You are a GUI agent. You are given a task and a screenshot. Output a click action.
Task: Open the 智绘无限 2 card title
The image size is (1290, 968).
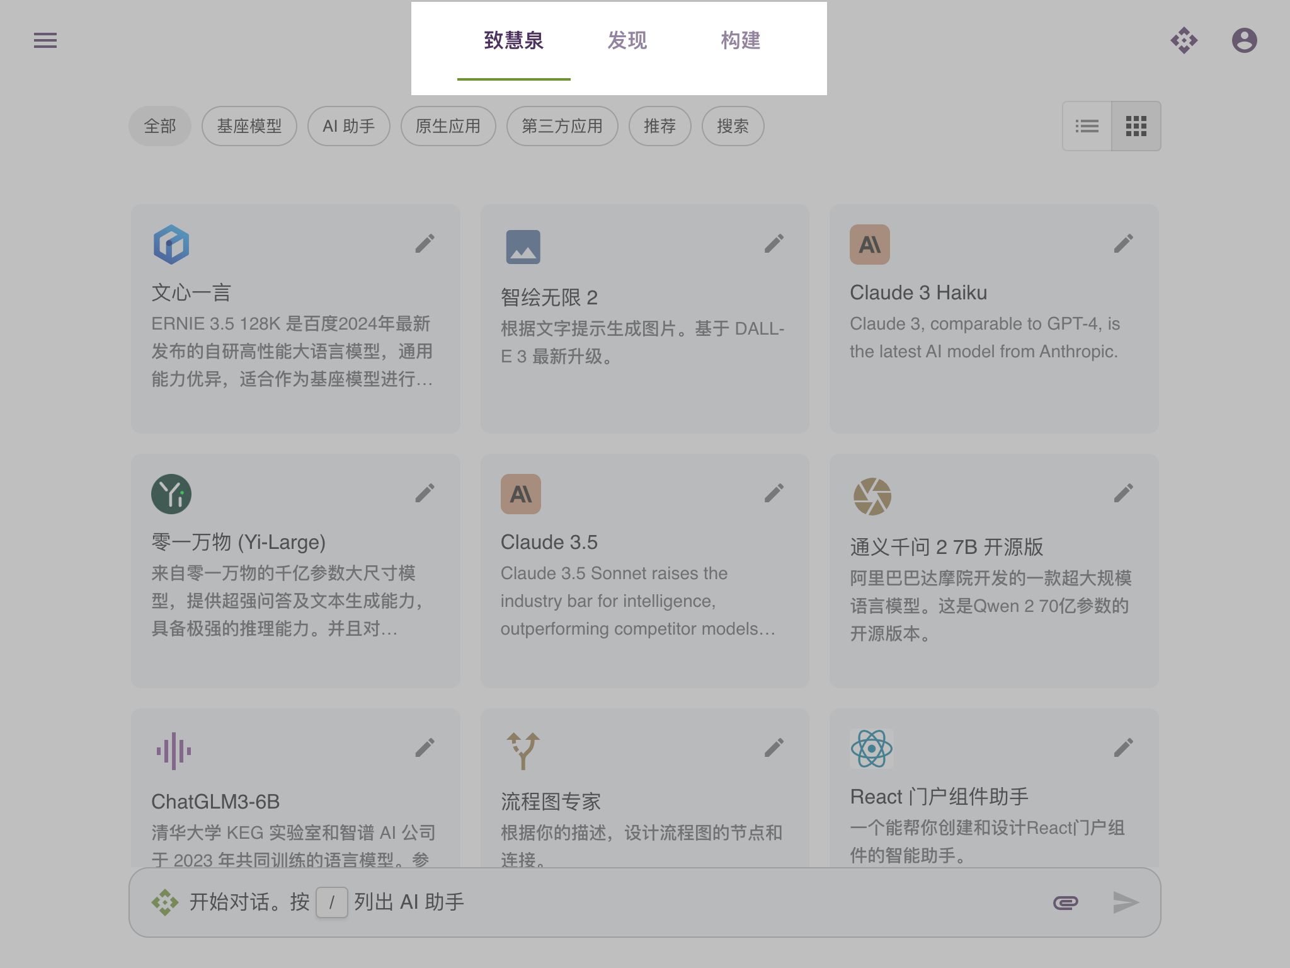point(549,297)
